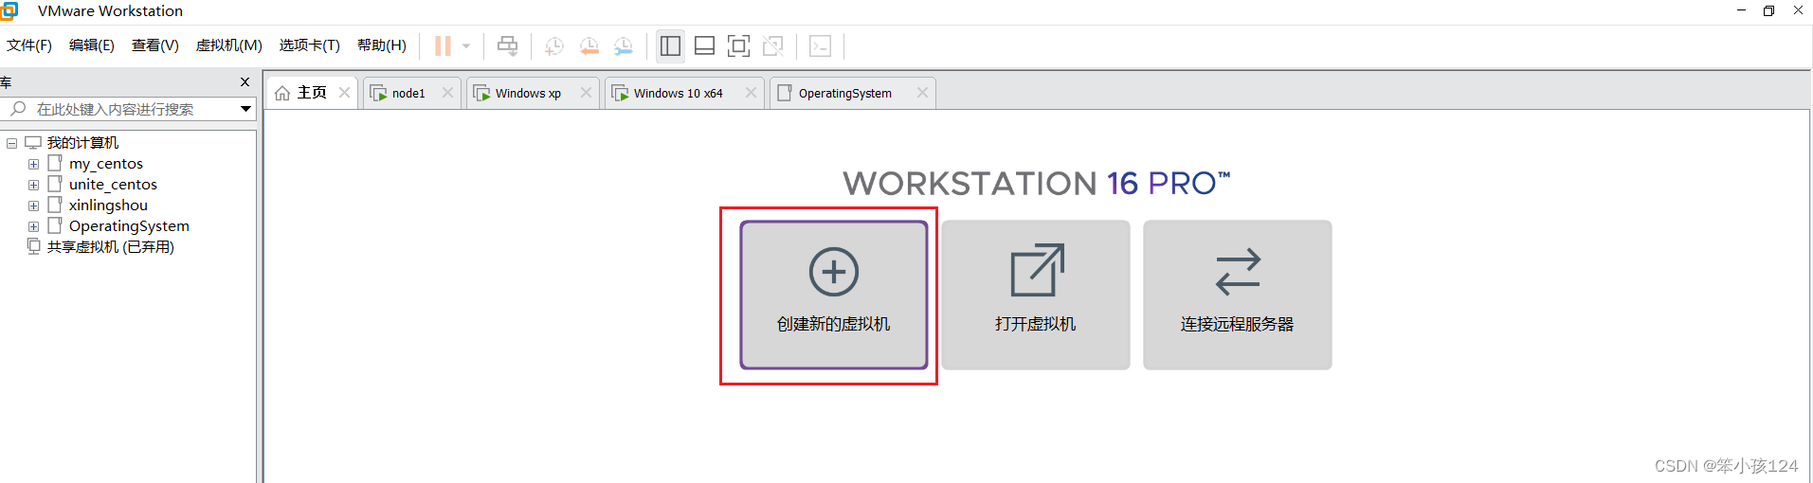Toggle the thumbnail bar view icon
Screen dimensions: 1813x483
click(704, 45)
